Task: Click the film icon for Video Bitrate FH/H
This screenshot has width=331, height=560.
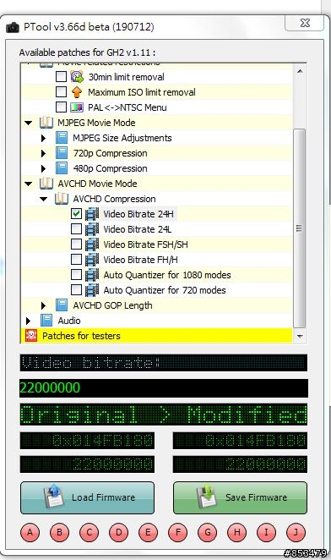Action: 92,260
